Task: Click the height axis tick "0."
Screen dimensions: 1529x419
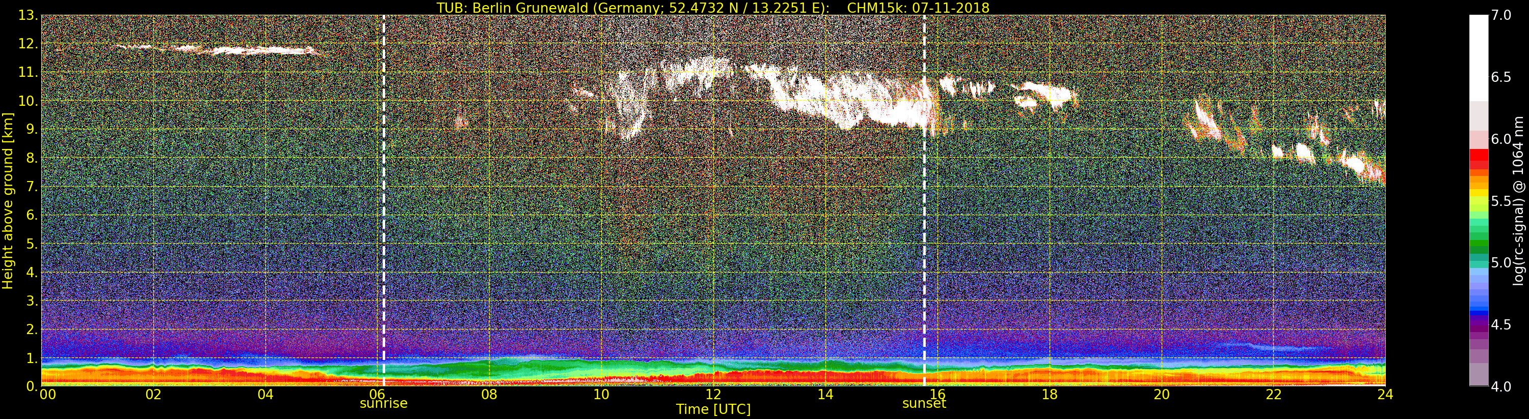Action: 32,386
